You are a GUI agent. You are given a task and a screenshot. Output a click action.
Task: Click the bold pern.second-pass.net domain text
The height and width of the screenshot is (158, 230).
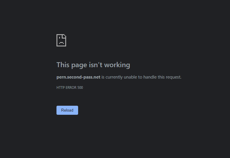pyautogui.click(x=78, y=77)
